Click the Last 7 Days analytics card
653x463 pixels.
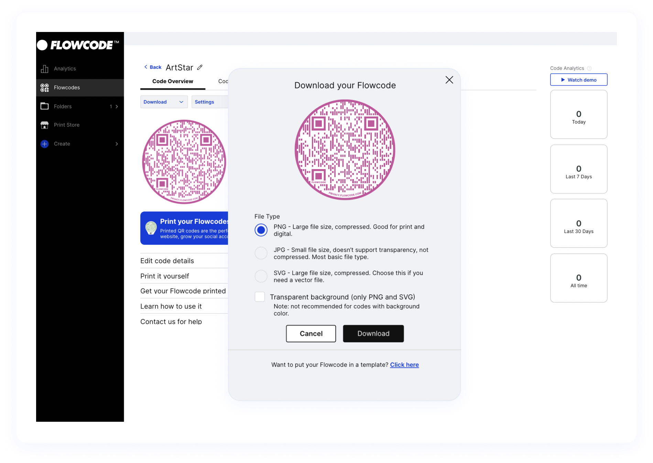[578, 169]
